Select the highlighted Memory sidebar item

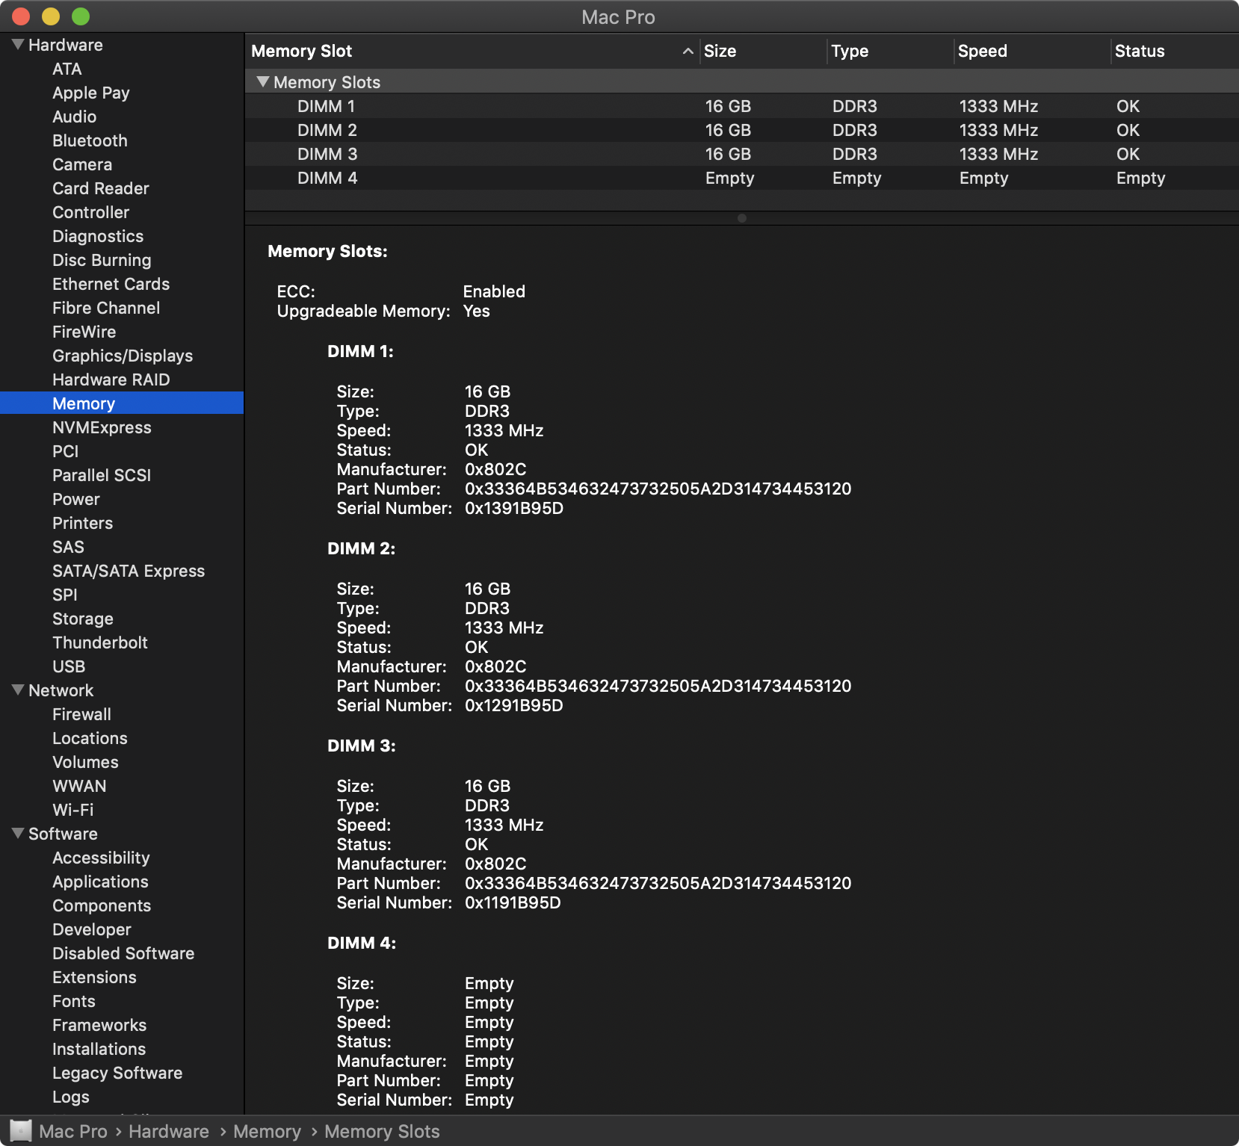122,403
